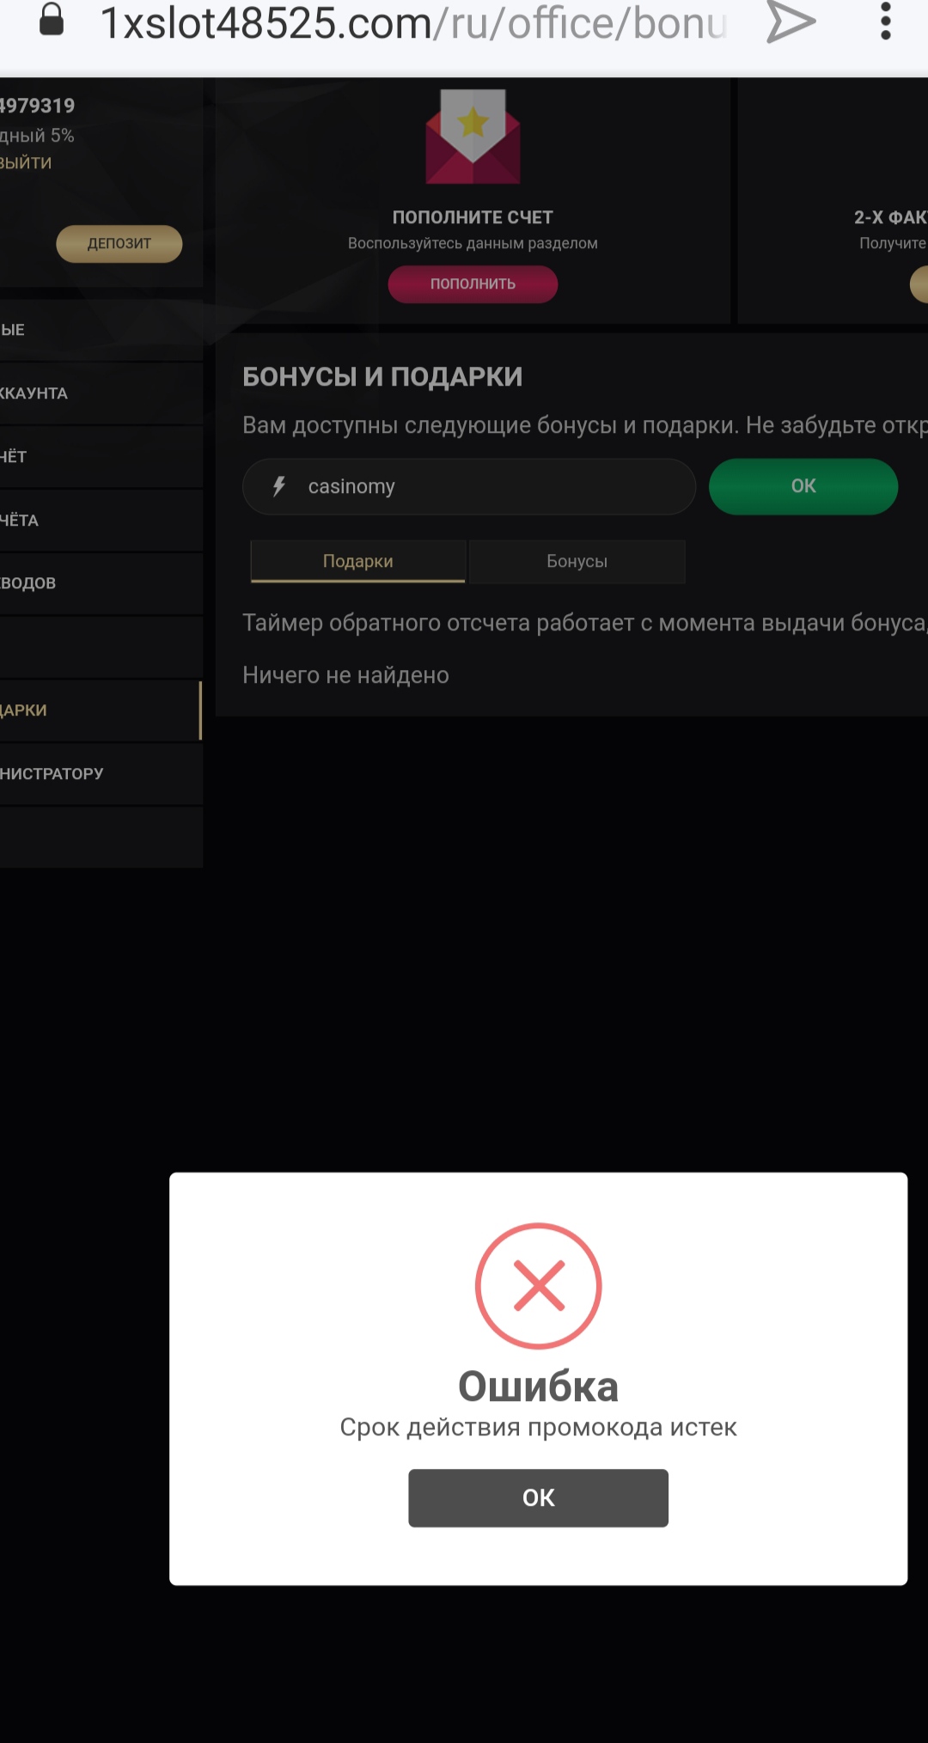Click the ВЫЙТИ logout link

click(26, 163)
